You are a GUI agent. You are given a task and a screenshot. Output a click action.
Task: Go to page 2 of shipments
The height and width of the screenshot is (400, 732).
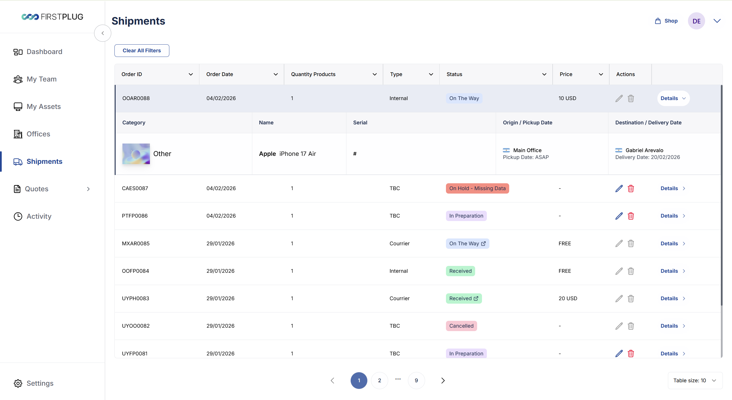pos(379,381)
